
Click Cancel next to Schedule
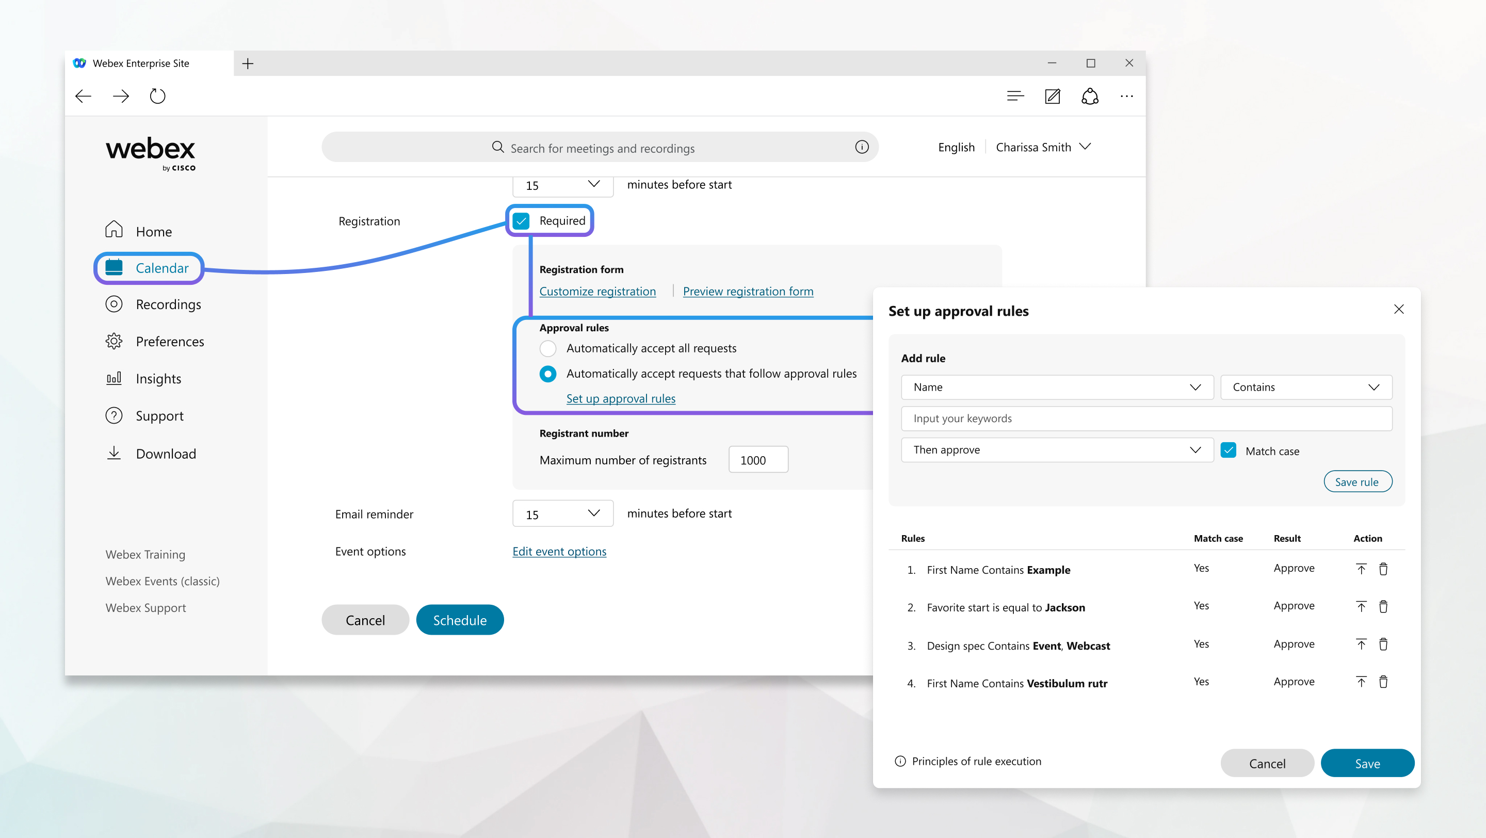365,620
